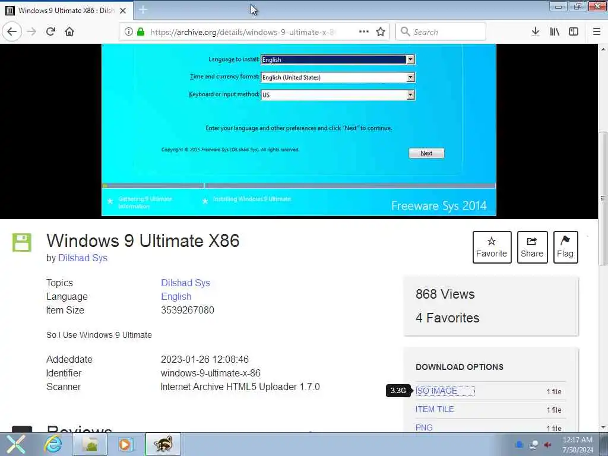
Task: Click the Addeddate value 2023-01-26 12:08:46
Action: coord(205,359)
